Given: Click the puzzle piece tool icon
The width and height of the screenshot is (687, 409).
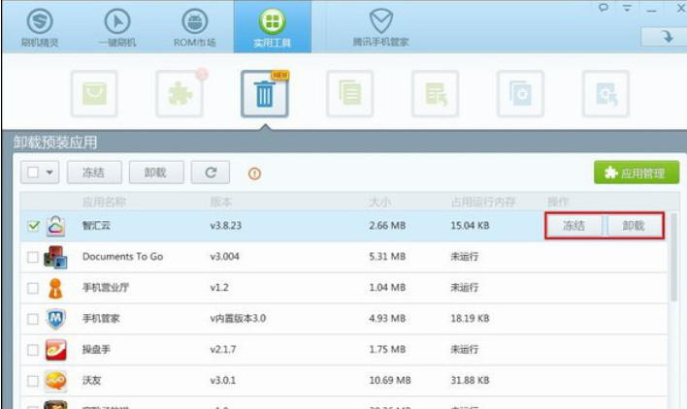Looking at the screenshot, I should 180,94.
